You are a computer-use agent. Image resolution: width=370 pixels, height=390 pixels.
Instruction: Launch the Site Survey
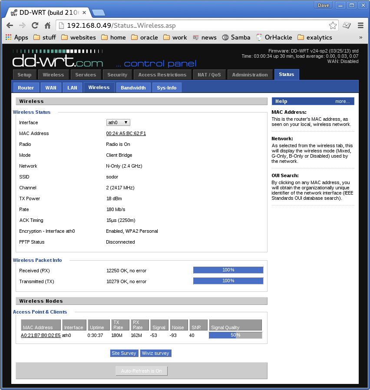pyautogui.click(x=124, y=353)
